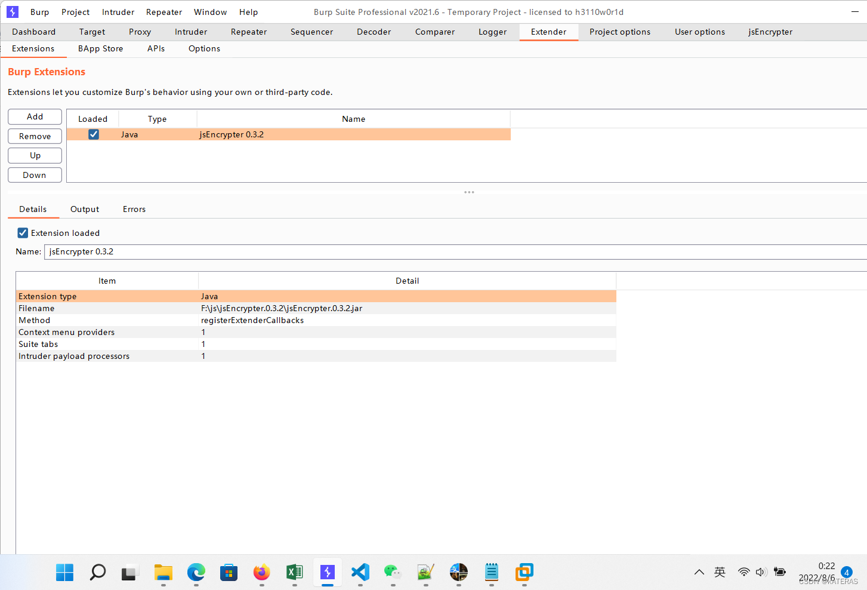Select the Details tab
This screenshot has height=590, width=867.
(x=33, y=209)
